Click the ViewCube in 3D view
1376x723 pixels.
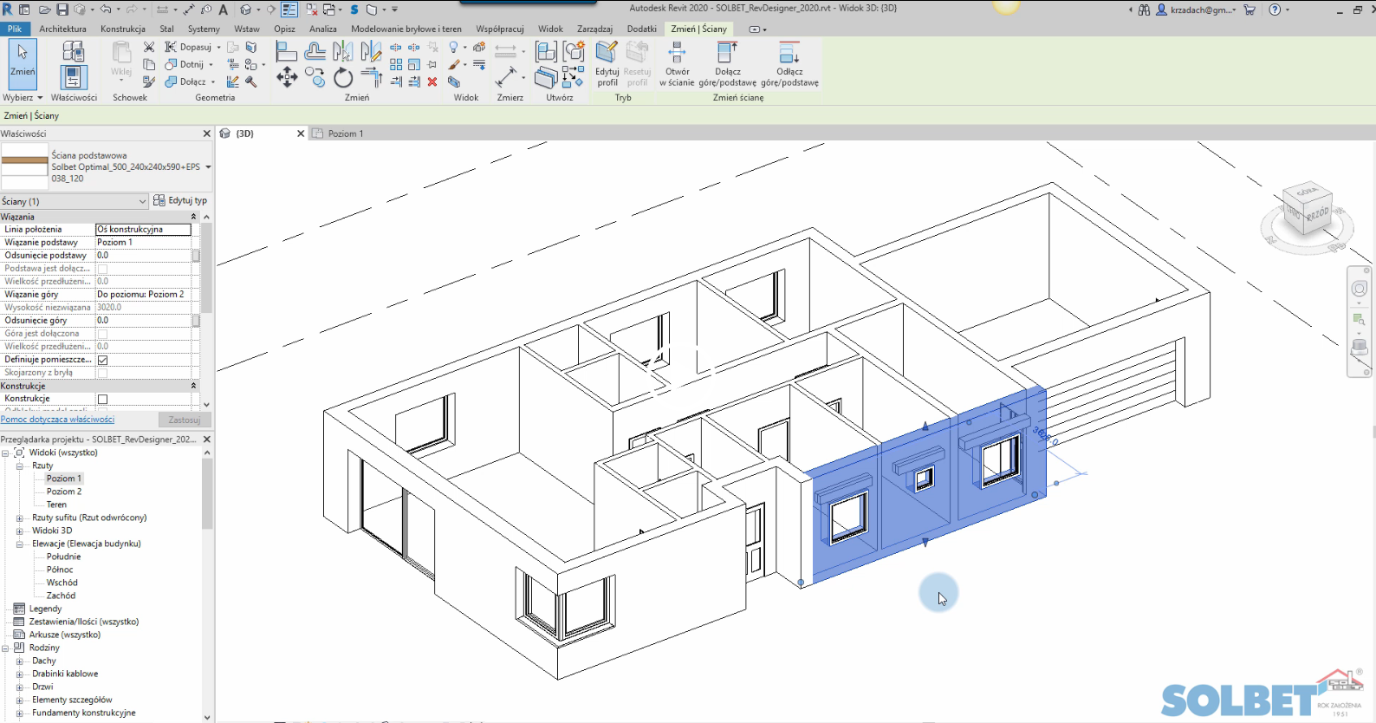click(1307, 211)
